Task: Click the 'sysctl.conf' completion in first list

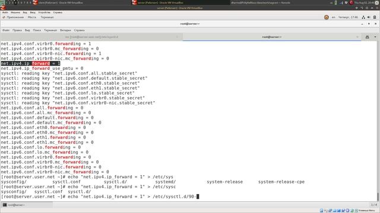Action: [66, 182]
